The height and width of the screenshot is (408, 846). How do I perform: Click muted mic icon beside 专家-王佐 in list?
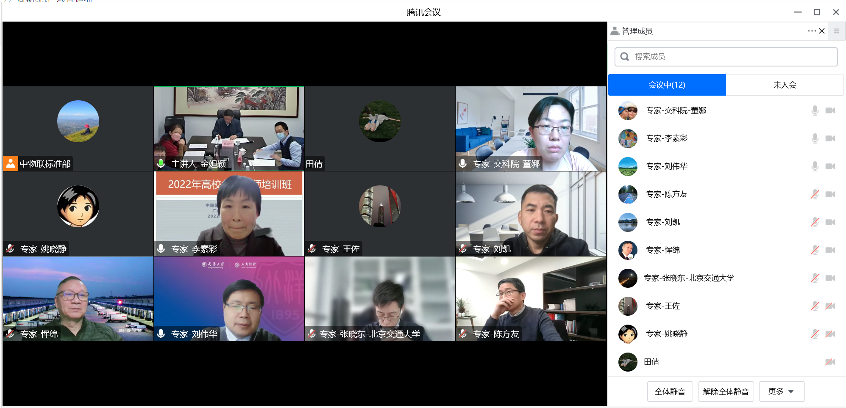(815, 306)
